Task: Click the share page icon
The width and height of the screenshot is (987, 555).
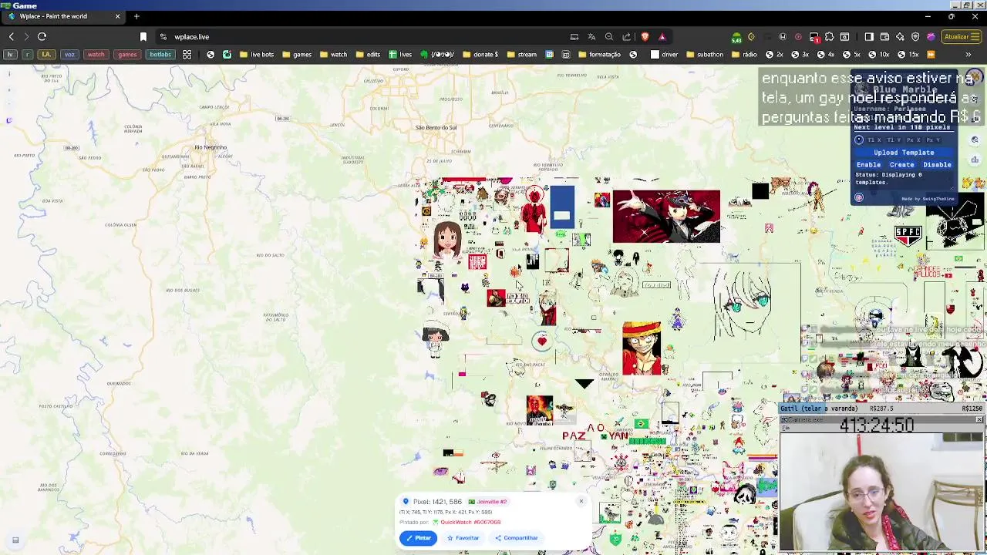Action: coord(627,36)
